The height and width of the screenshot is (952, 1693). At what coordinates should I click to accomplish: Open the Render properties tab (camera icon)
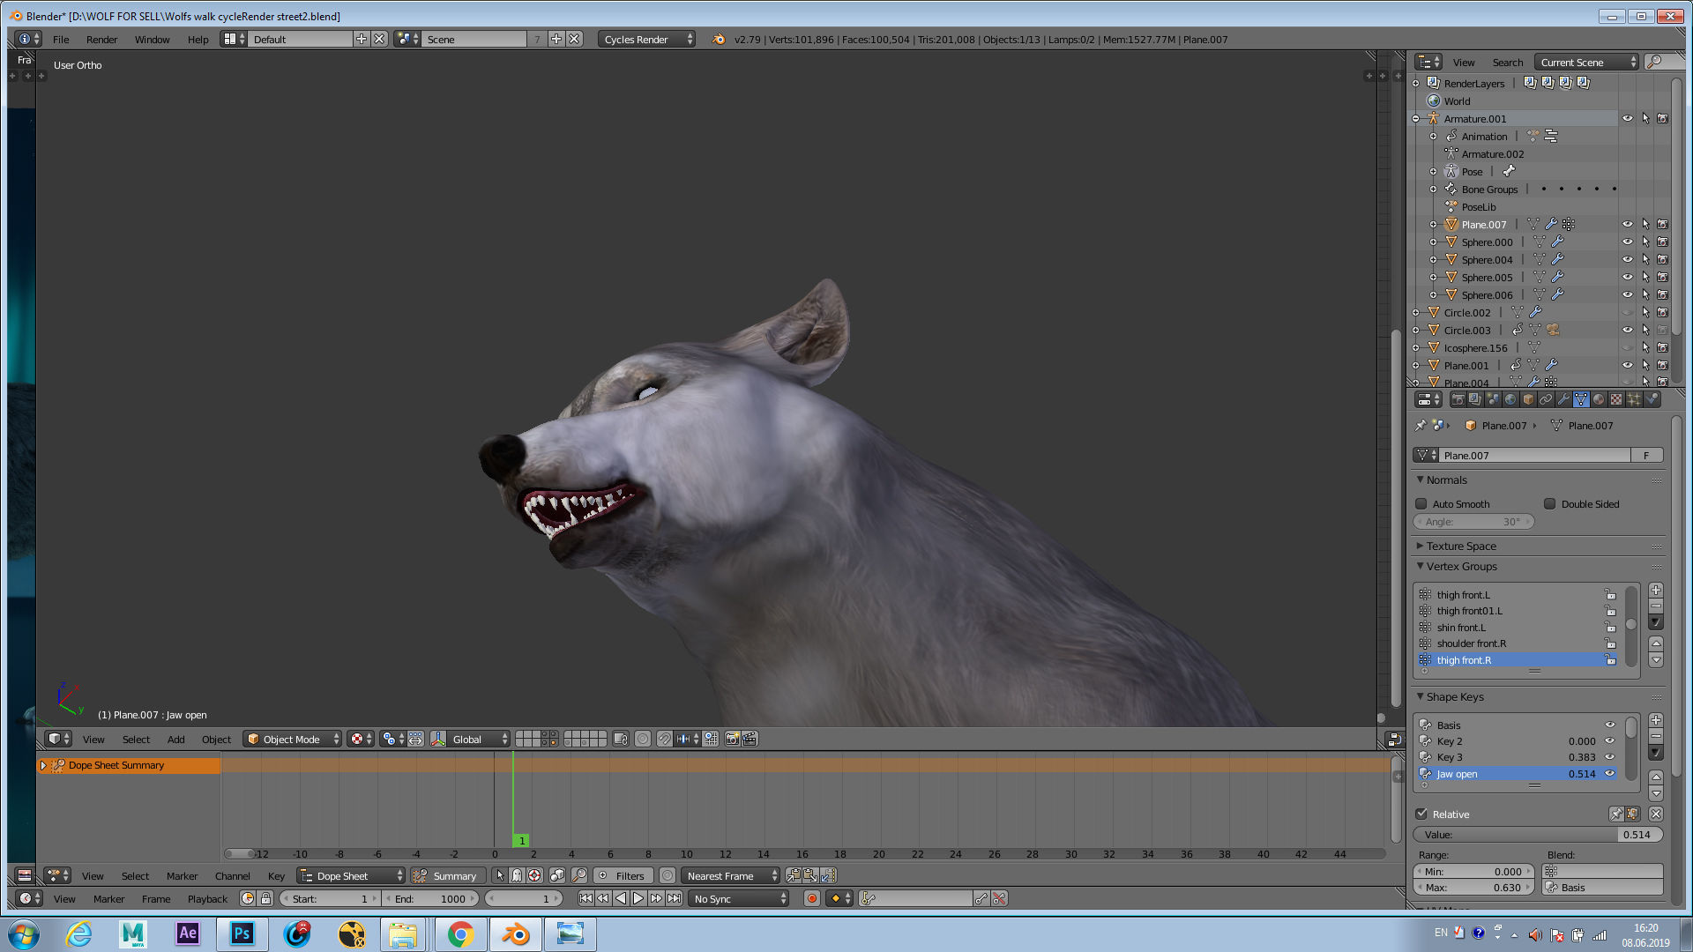click(x=1458, y=399)
